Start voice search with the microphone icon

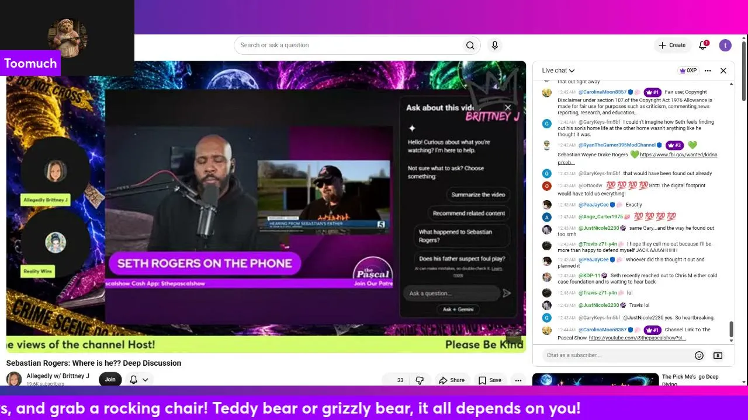click(x=495, y=45)
